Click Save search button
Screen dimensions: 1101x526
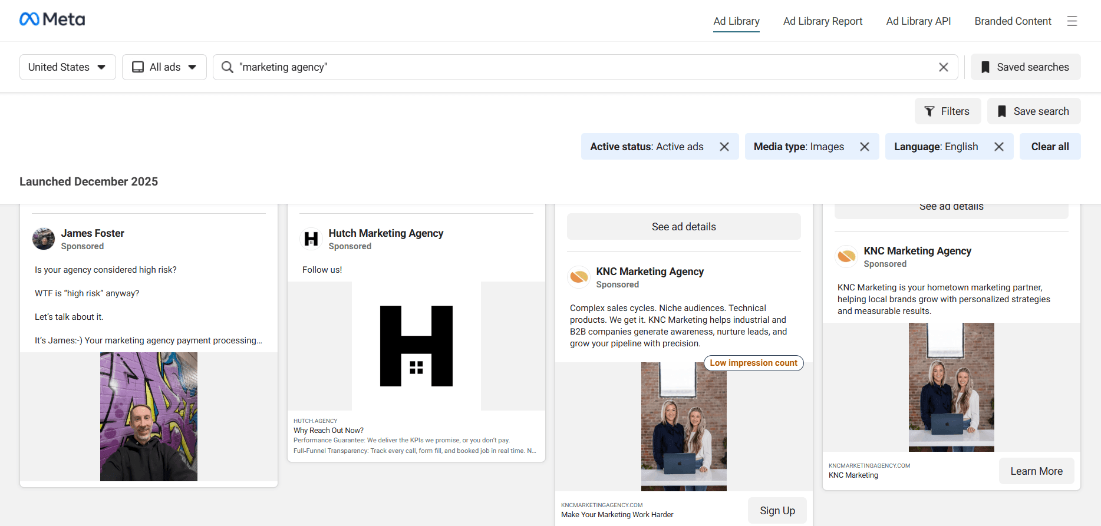(x=1034, y=111)
